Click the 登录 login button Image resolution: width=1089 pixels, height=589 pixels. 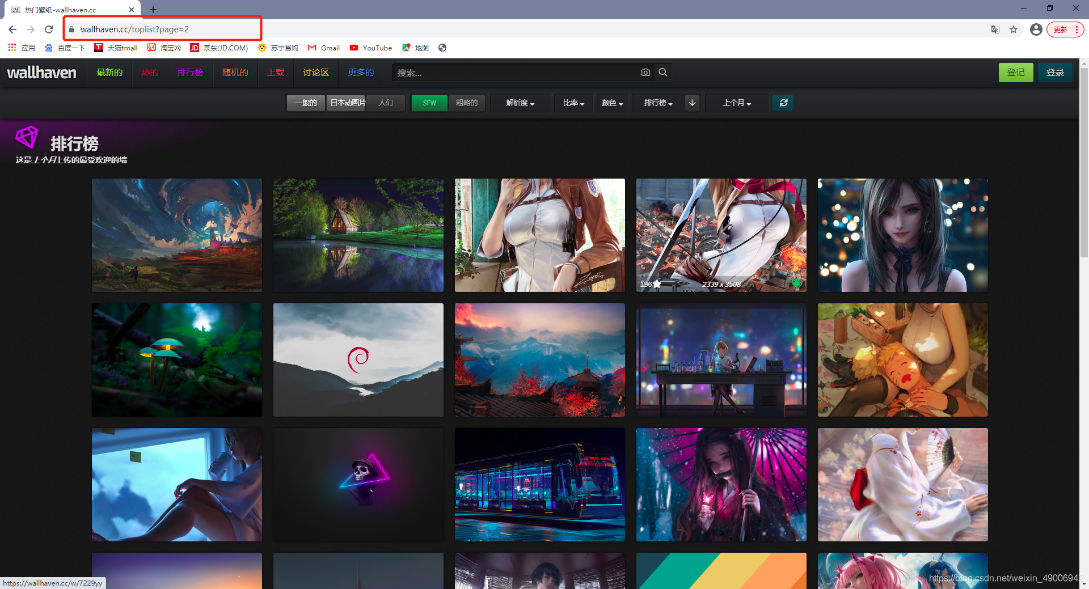[1055, 73]
